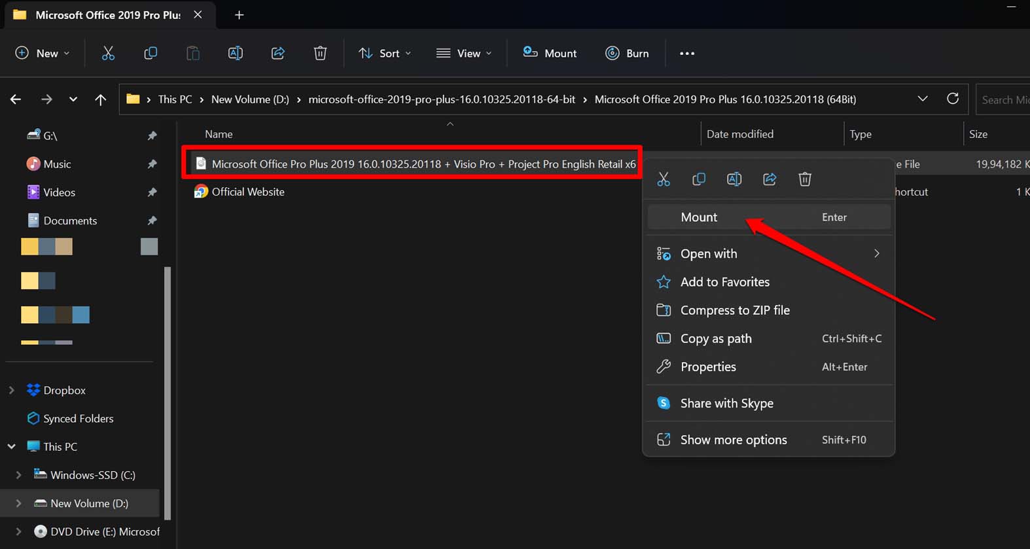The width and height of the screenshot is (1030, 549).
Task: Go up one folder level
Action: coord(100,99)
